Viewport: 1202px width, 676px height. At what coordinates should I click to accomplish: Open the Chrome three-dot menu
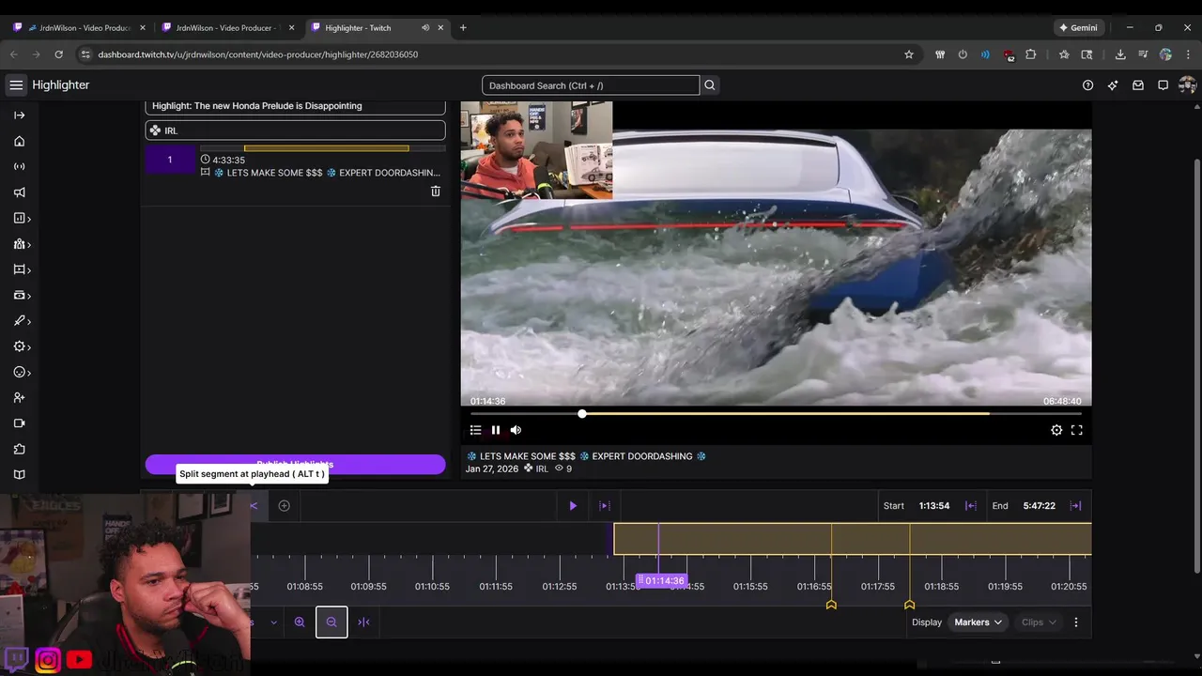pos(1188,54)
